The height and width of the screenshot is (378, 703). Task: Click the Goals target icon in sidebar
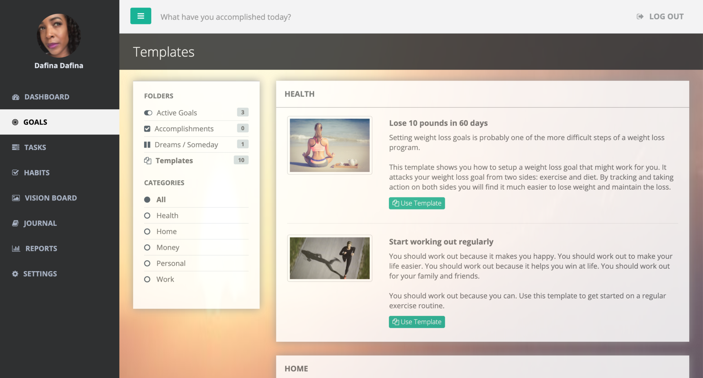tap(15, 122)
